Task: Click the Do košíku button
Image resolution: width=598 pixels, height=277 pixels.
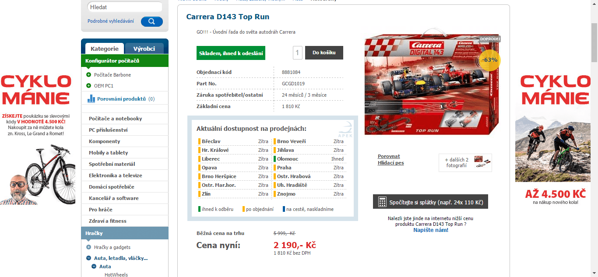Action: point(324,53)
